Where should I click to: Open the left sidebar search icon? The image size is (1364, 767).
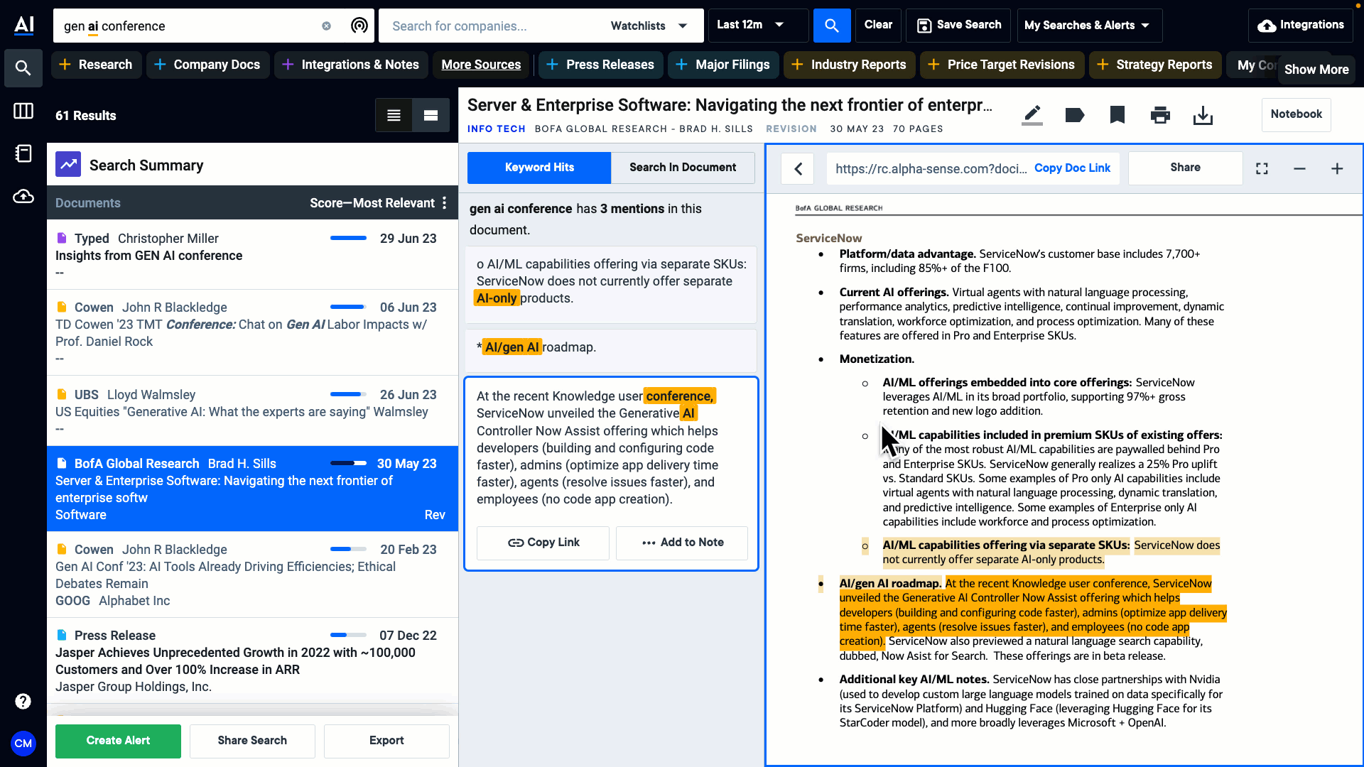[23, 68]
